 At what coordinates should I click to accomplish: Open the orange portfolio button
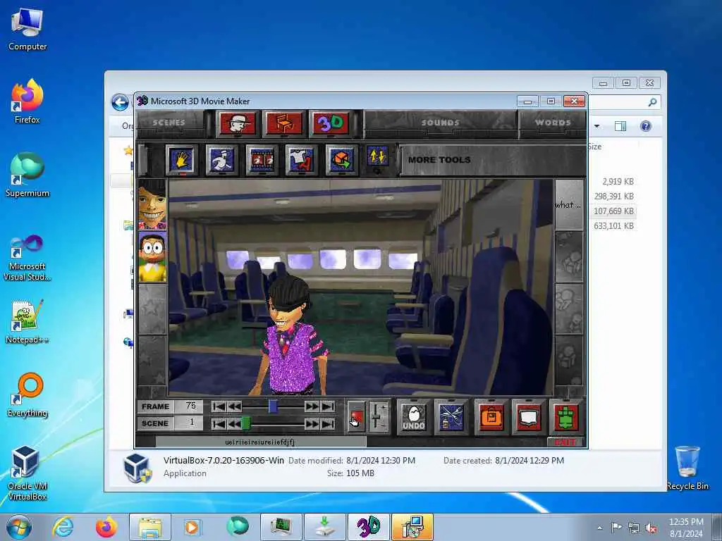click(491, 417)
